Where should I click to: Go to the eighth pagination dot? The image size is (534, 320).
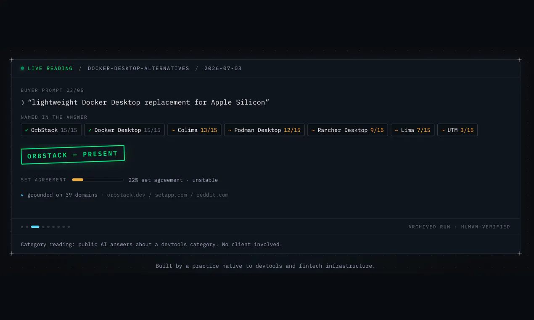point(63,227)
